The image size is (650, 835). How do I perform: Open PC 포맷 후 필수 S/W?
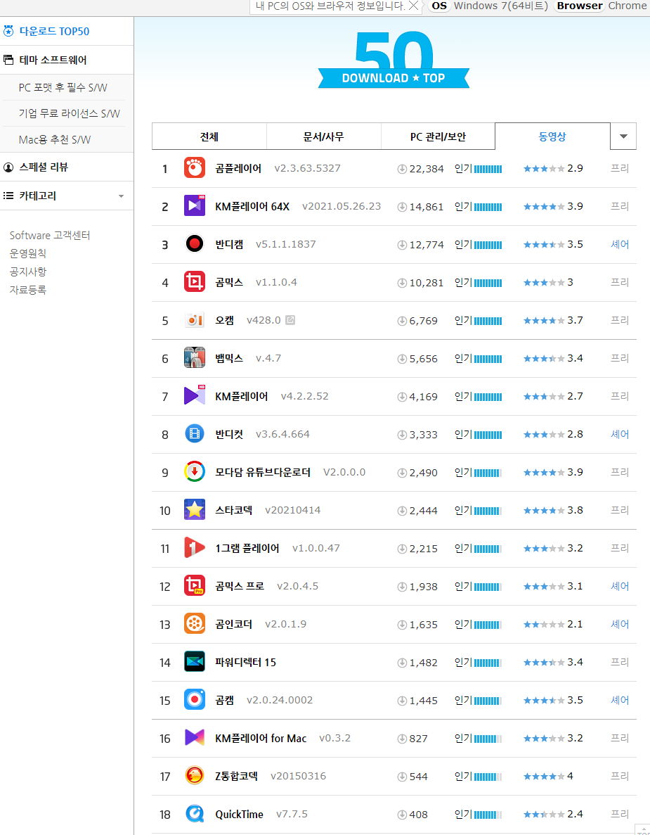click(63, 87)
